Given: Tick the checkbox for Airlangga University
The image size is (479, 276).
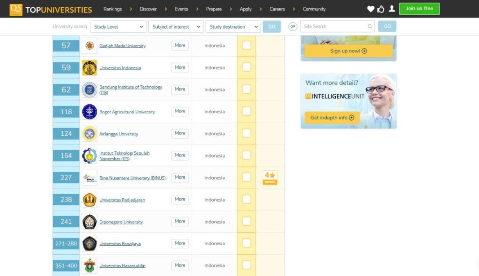Looking at the screenshot, I should click(x=246, y=133).
